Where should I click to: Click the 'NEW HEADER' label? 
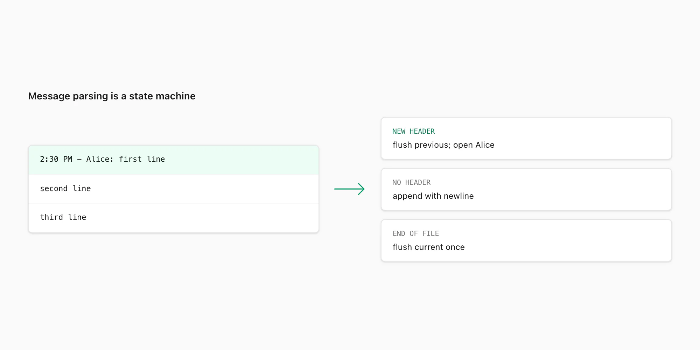pos(413,131)
